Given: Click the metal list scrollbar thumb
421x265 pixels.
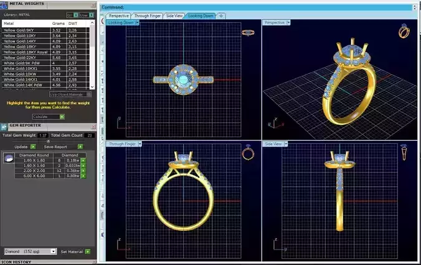Looking at the screenshot, I should 92,35.
